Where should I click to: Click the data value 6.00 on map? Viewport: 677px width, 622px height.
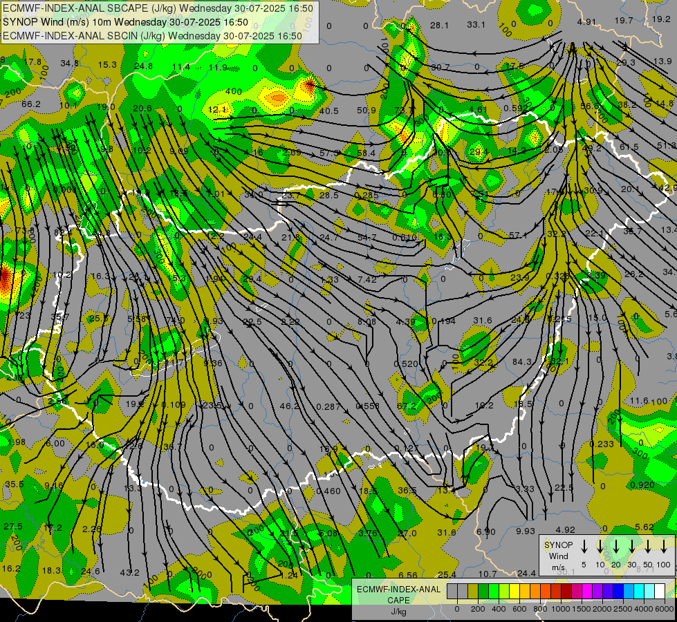click(x=55, y=444)
